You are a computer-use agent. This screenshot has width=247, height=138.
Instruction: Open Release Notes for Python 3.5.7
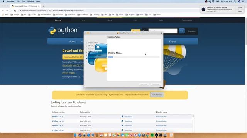pyautogui.click(x=161, y=126)
